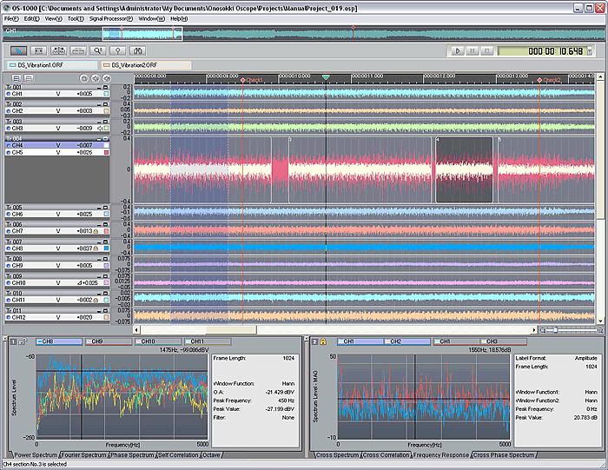The width and height of the screenshot is (608, 470).
Task: Open the Signal Processor menu
Action: [x=111, y=18]
